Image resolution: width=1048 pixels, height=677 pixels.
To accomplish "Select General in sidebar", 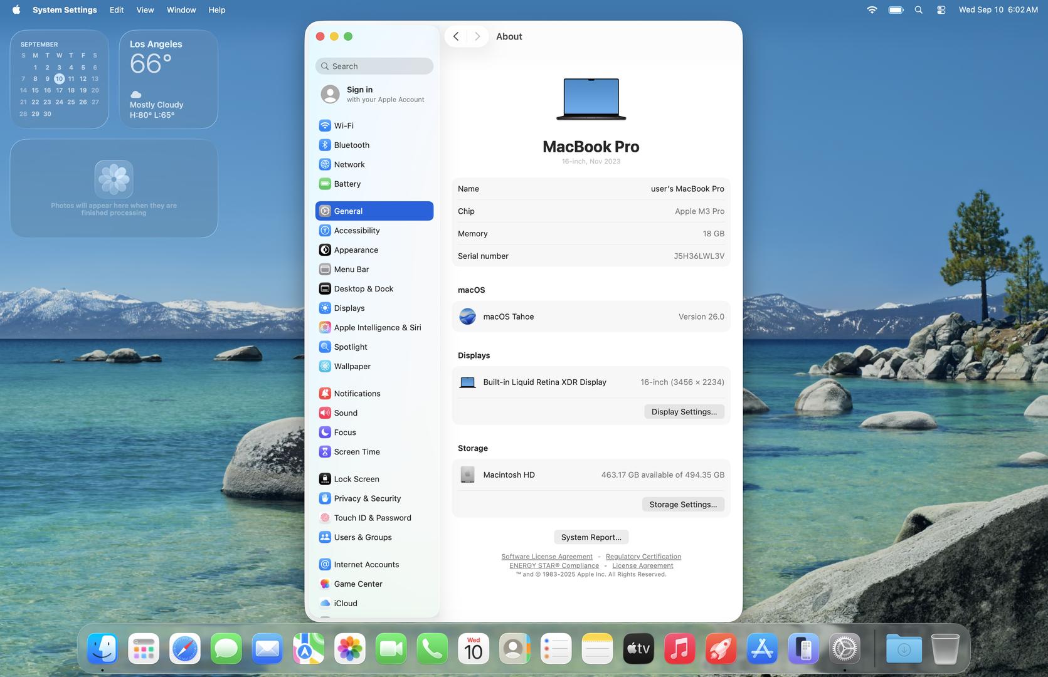I will pyautogui.click(x=374, y=211).
